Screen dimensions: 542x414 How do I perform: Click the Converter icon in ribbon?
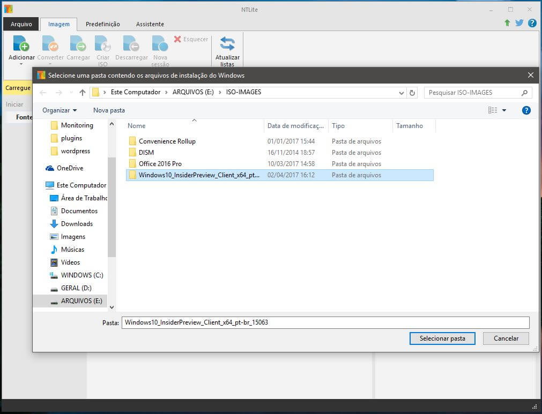coord(50,43)
